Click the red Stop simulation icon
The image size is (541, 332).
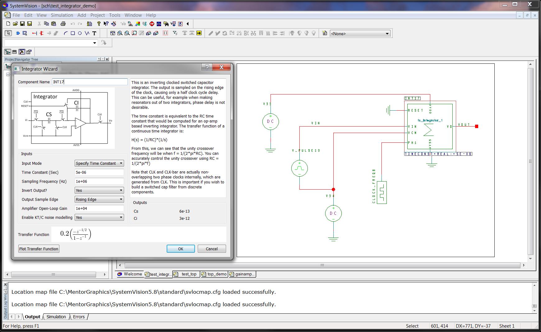pyautogui.click(x=152, y=24)
